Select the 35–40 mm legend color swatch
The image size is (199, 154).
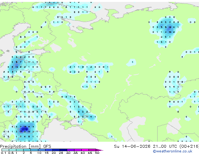(78, 150)
